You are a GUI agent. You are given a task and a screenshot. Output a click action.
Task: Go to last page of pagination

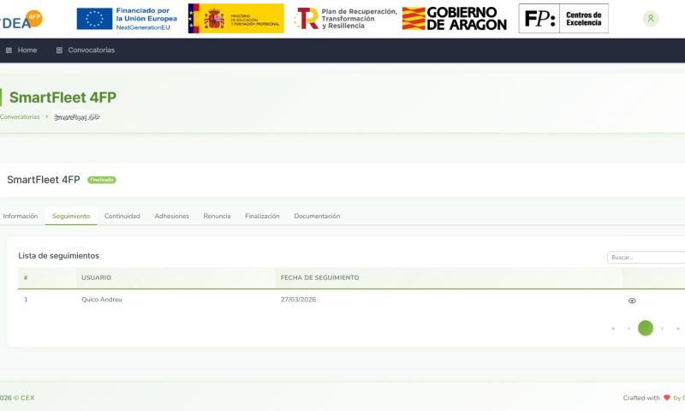pos(678,329)
